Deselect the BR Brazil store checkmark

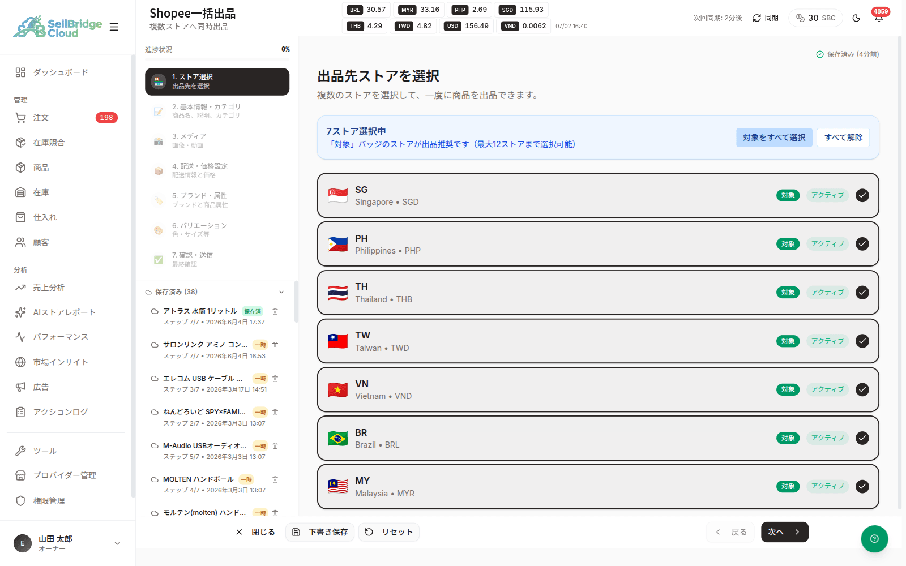(862, 438)
